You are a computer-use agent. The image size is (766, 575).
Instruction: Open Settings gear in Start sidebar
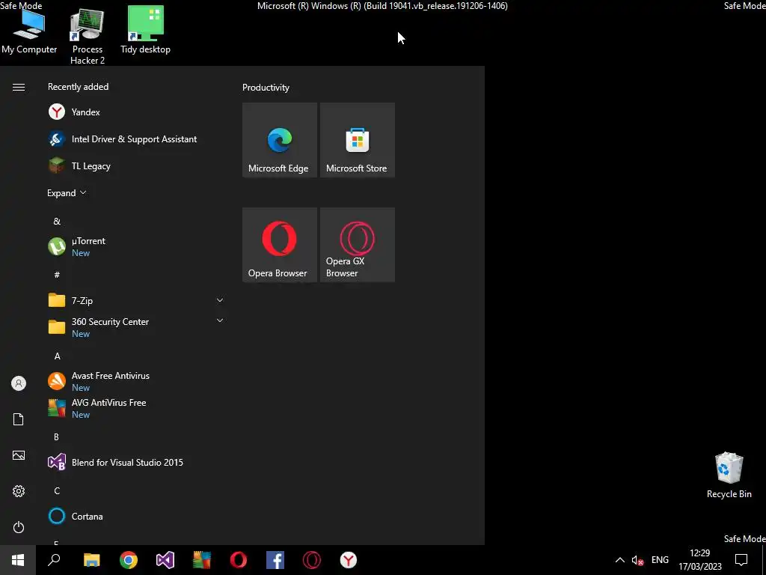pyautogui.click(x=19, y=491)
